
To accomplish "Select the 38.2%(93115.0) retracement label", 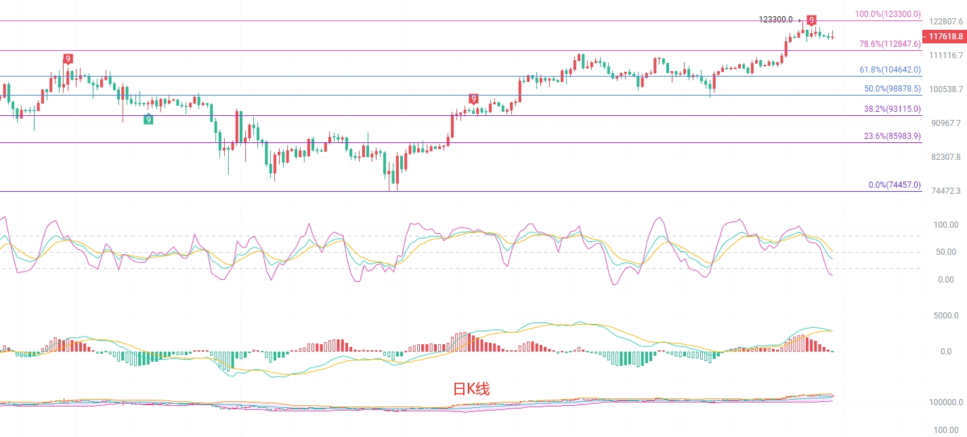I will (892, 109).
